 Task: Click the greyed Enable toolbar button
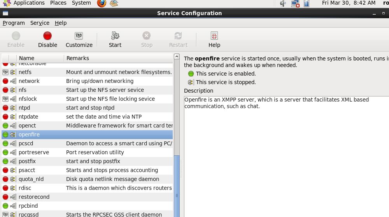16,40
